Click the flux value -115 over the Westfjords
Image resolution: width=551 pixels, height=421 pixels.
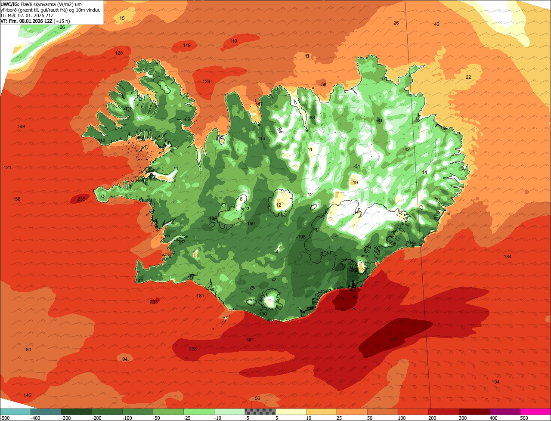point(128,108)
